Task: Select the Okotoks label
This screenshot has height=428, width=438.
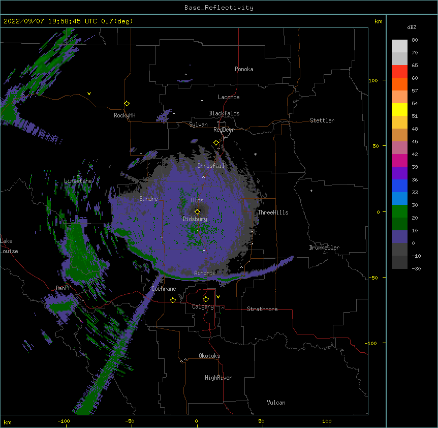Action: tap(209, 356)
